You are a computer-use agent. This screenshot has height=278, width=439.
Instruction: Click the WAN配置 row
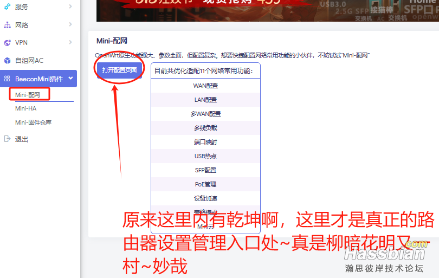pos(205,86)
